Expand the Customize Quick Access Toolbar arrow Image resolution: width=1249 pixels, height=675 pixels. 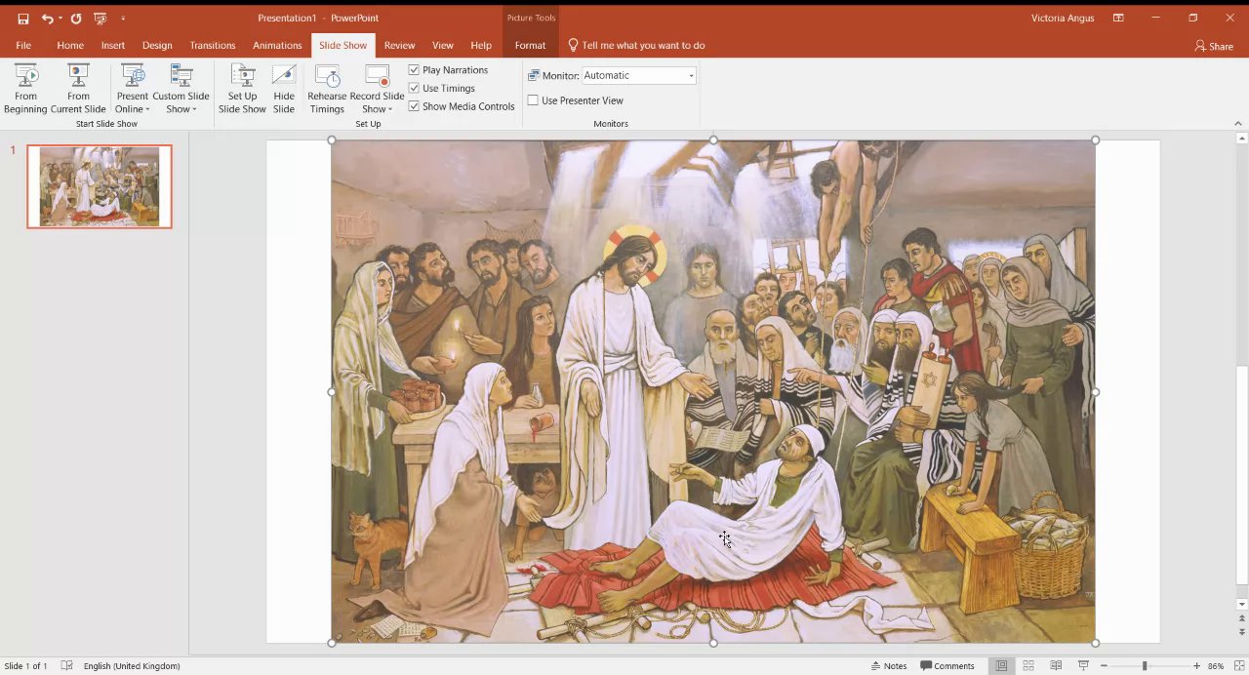[123, 19]
